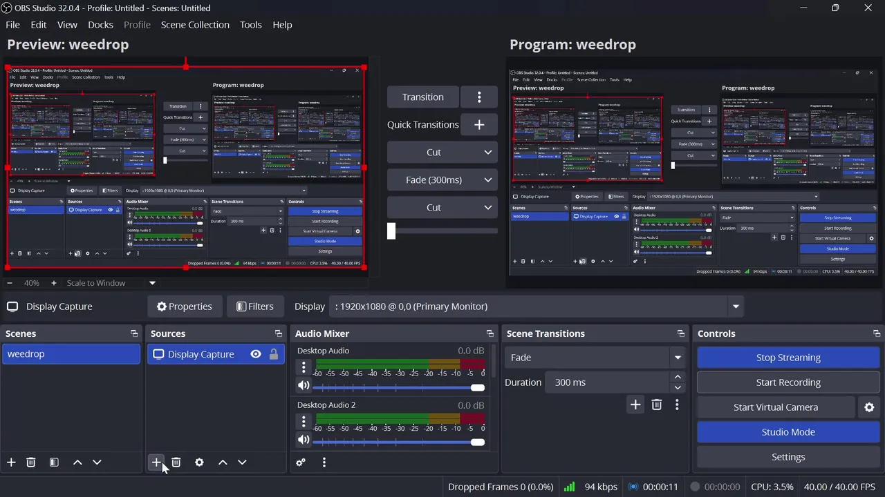Image resolution: width=885 pixels, height=497 pixels.
Task: Open Display monitor selection dropdown
Action: (537, 306)
